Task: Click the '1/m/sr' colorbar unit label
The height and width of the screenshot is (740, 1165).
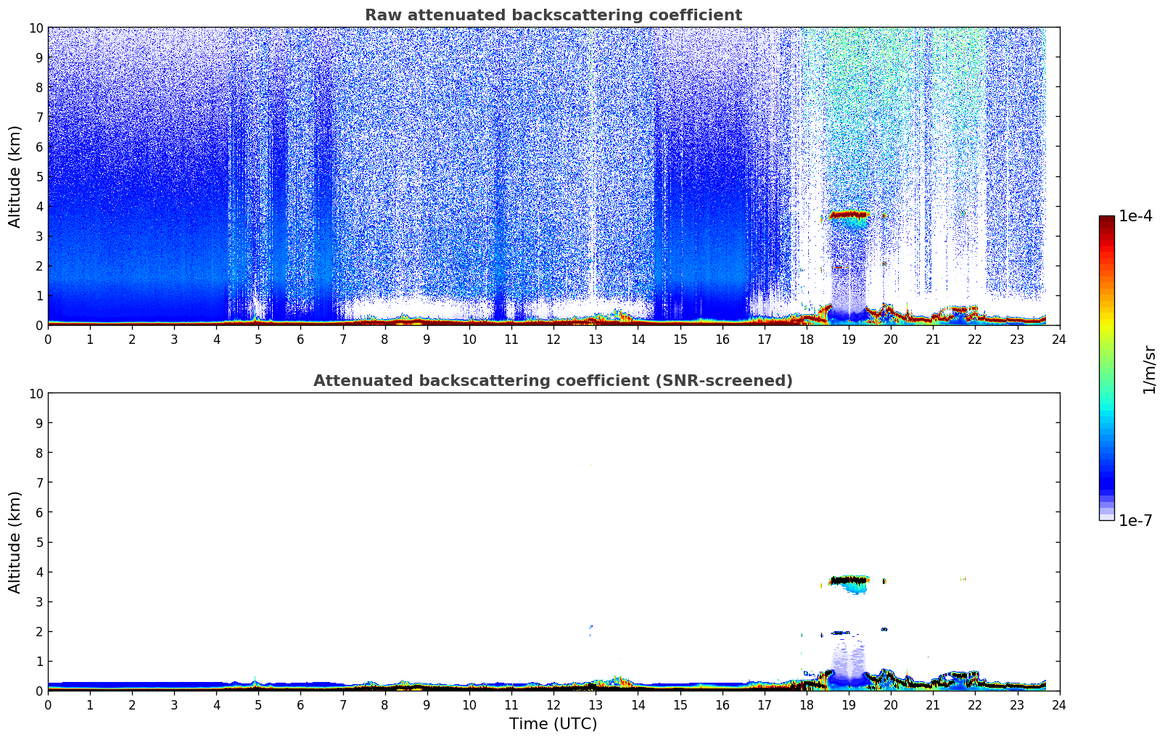Action: point(1149,369)
